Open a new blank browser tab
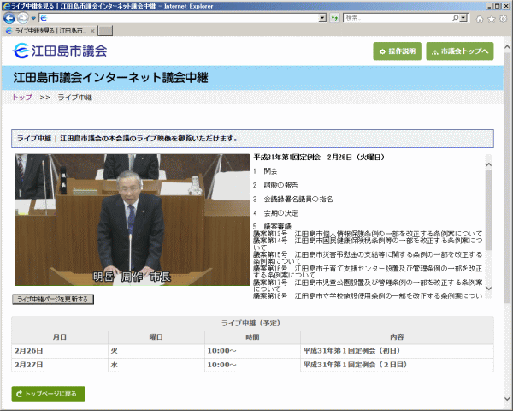 [x=105, y=31]
